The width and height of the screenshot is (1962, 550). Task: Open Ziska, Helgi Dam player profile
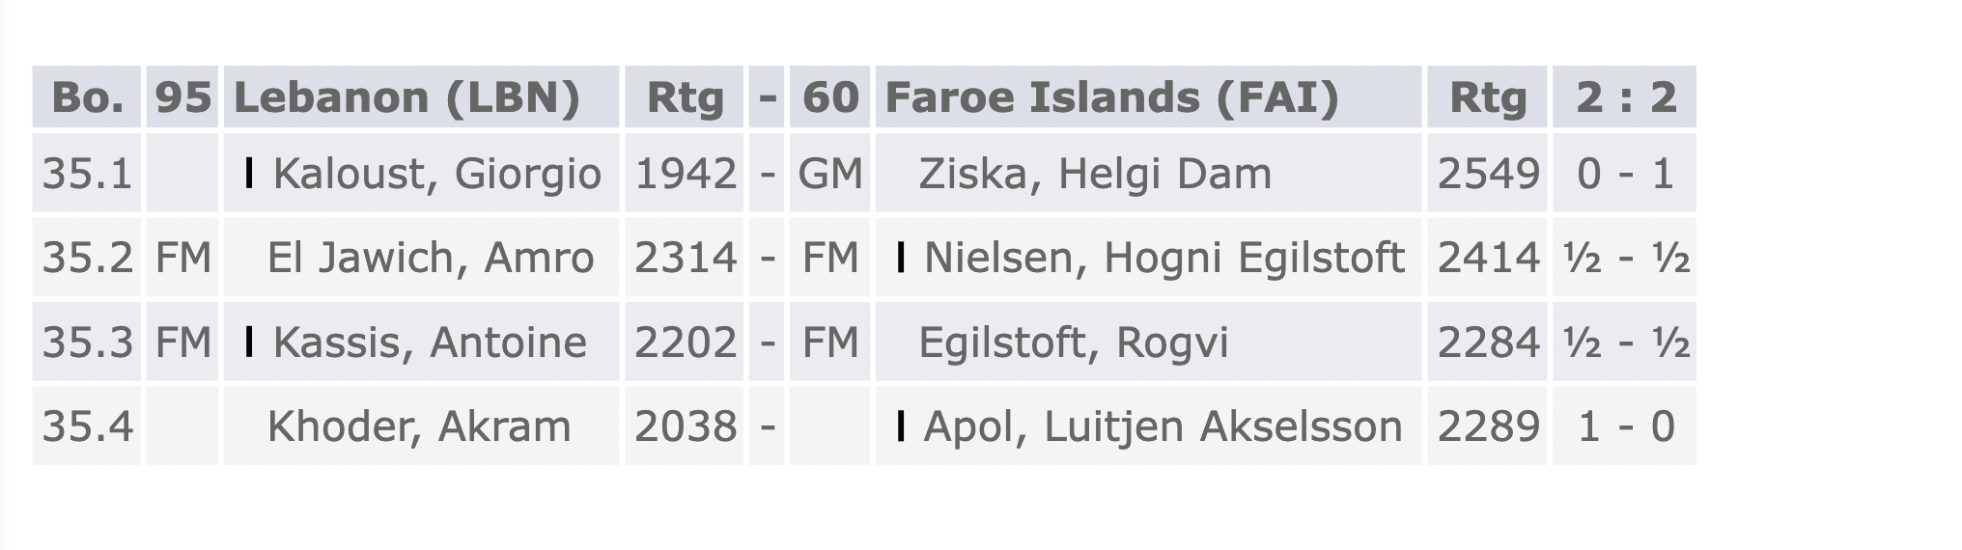pos(1095,175)
